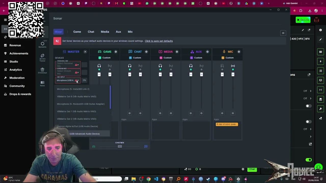Toggle Chat channel stream broadcast output
Image resolution: width=326 pixels, height=183 pixels.
(x=140, y=66)
